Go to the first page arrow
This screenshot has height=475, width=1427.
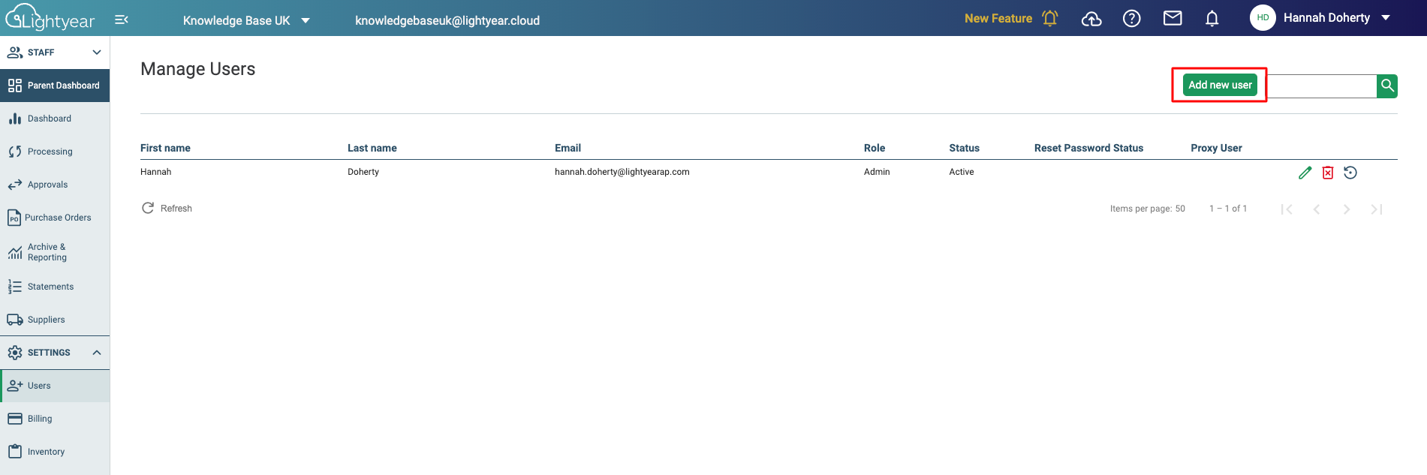[1287, 209]
